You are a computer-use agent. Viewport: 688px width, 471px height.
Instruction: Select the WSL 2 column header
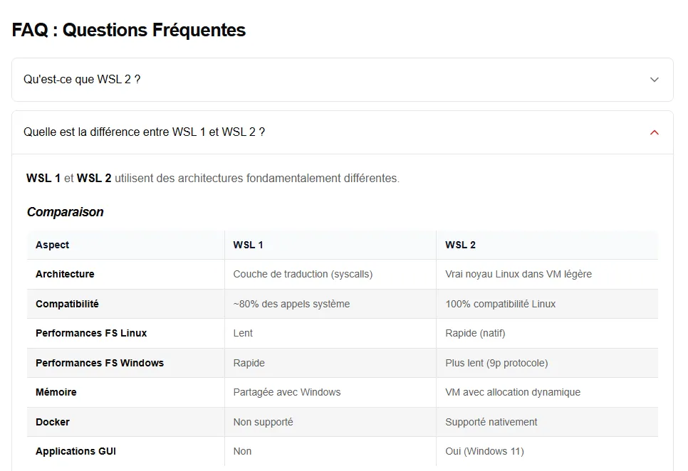(x=460, y=245)
